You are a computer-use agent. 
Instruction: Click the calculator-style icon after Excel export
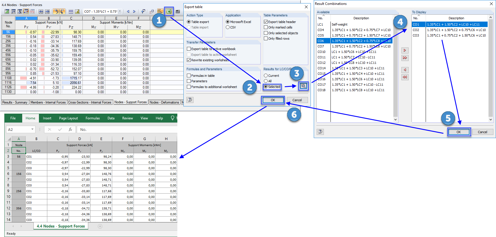(x=177, y=12)
